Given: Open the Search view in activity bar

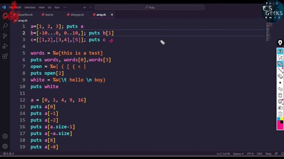Looking at the screenshot, I should [x=5, y=26].
